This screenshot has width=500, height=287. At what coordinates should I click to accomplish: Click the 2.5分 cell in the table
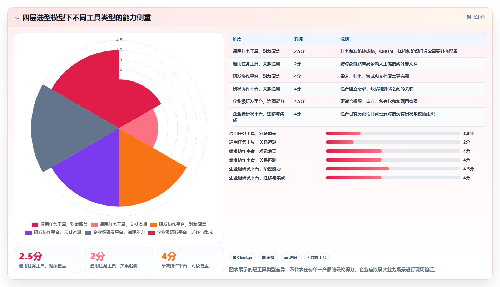click(299, 51)
